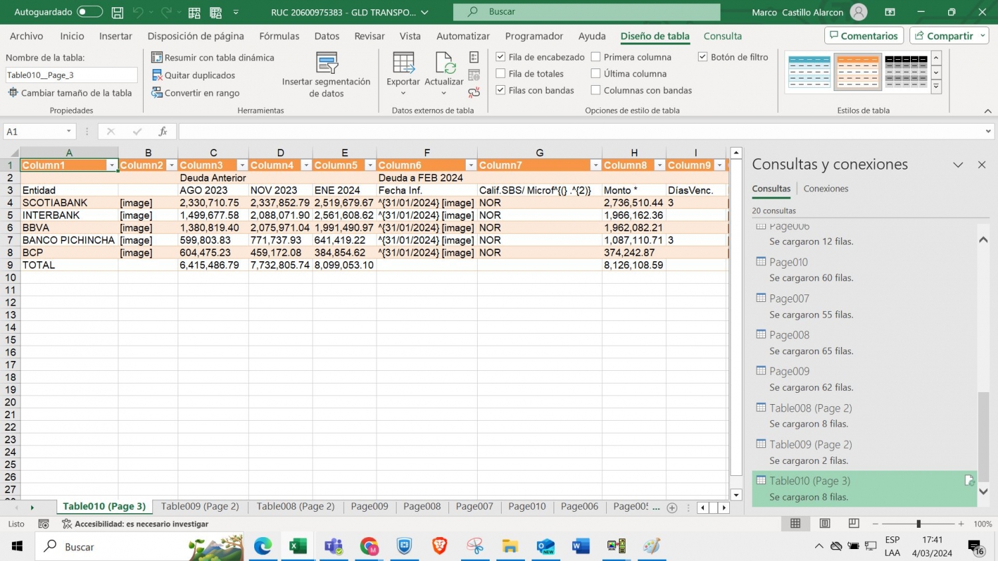Click Quitar duplicados
The image size is (998, 561).
[x=194, y=75]
